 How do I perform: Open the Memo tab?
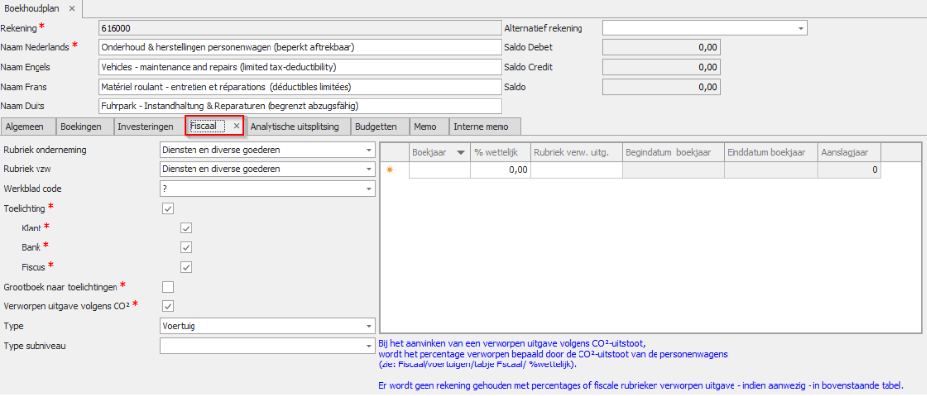pos(428,126)
